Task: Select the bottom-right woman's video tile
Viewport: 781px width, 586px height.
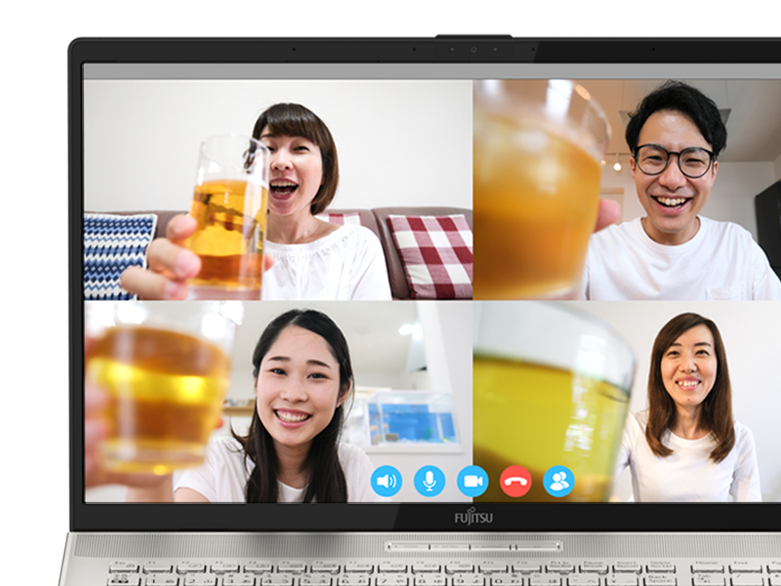Action: point(626,401)
